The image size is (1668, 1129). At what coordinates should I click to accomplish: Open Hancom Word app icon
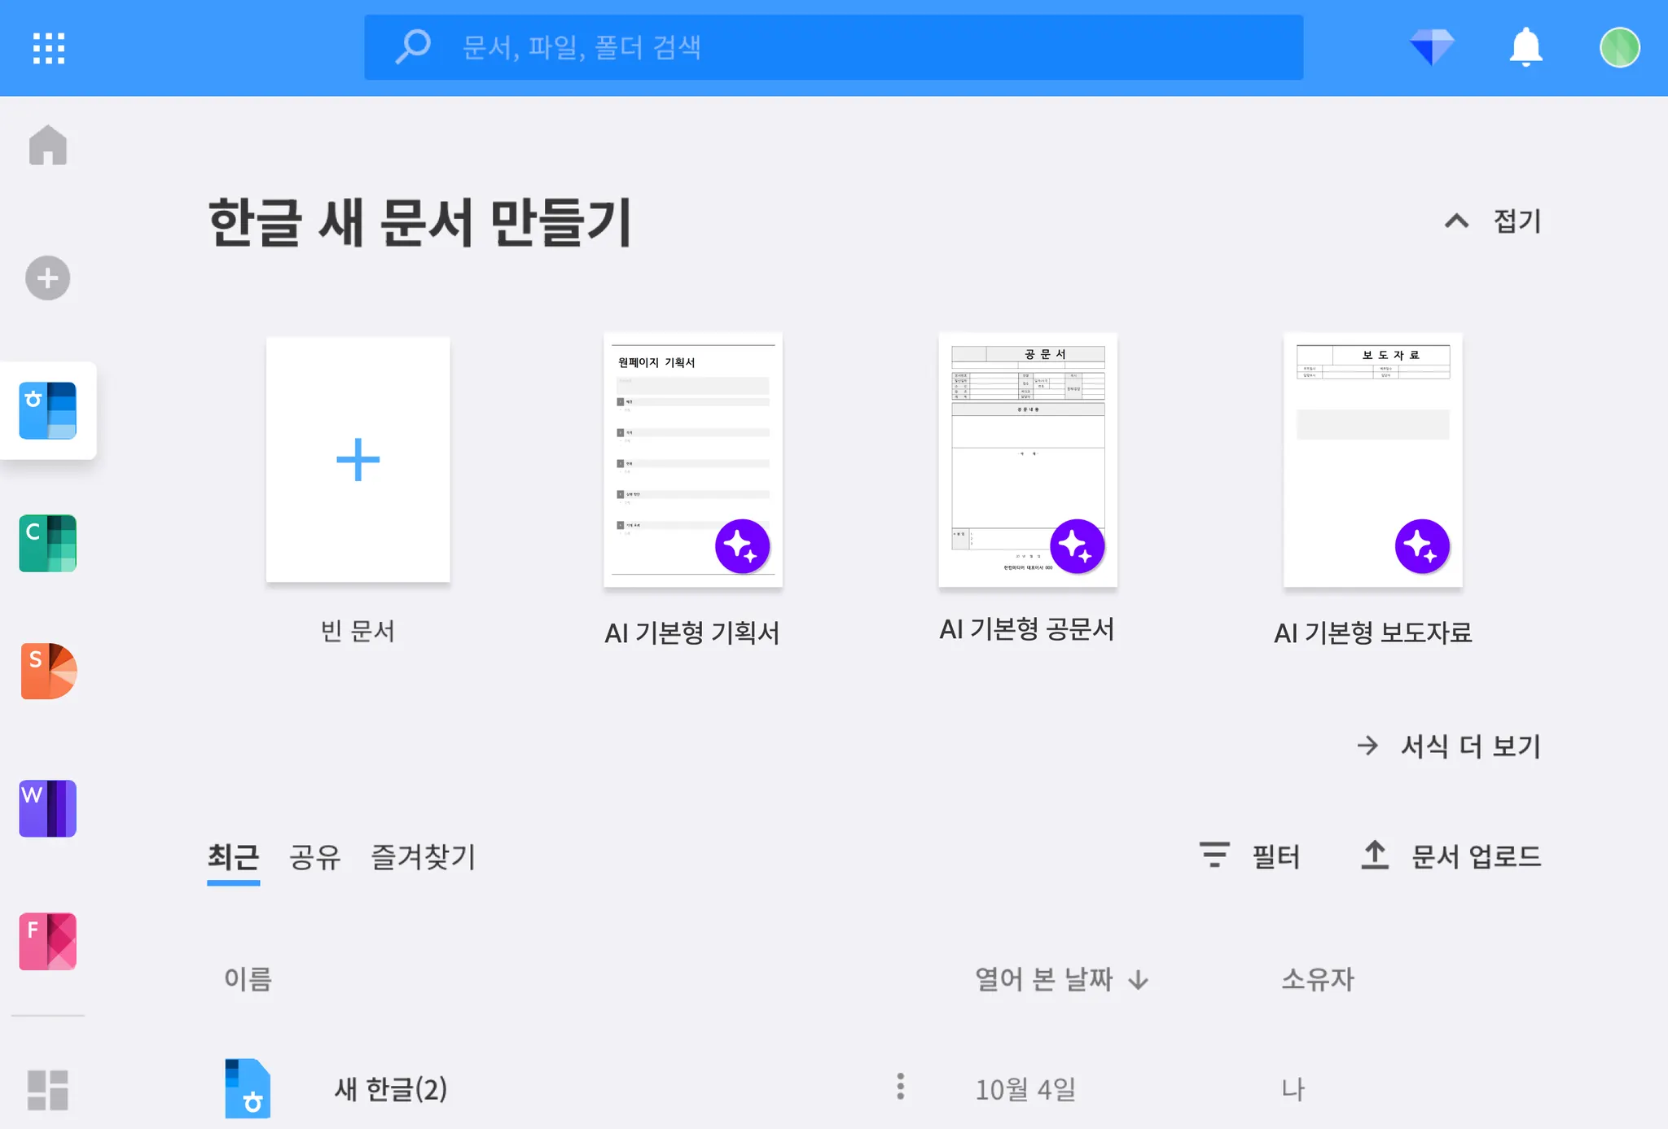coord(48,808)
